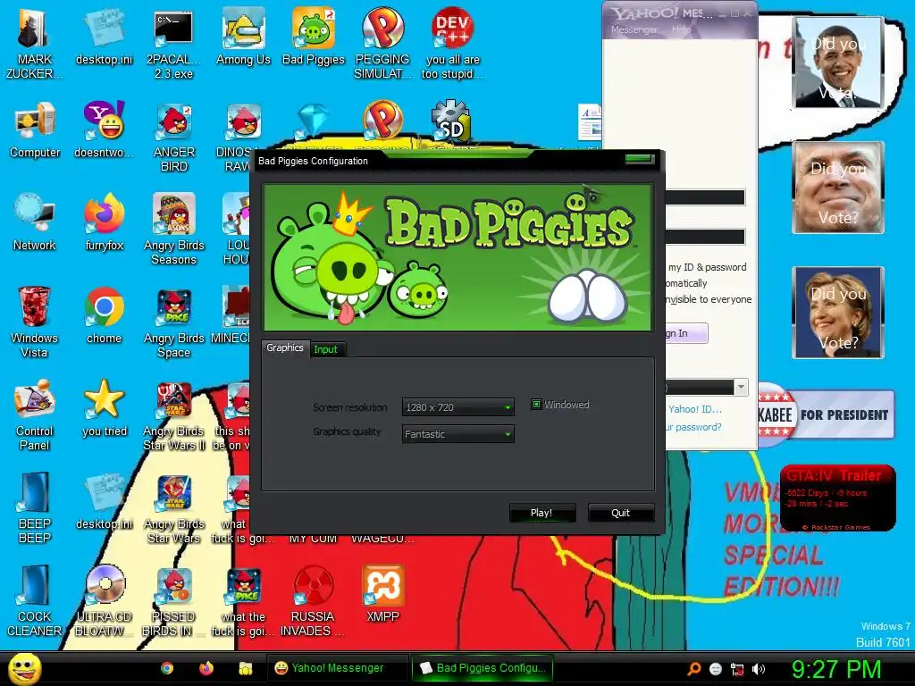This screenshot has height=686, width=915.
Task: Launch the XMPP desktop icon
Action: click(x=382, y=593)
